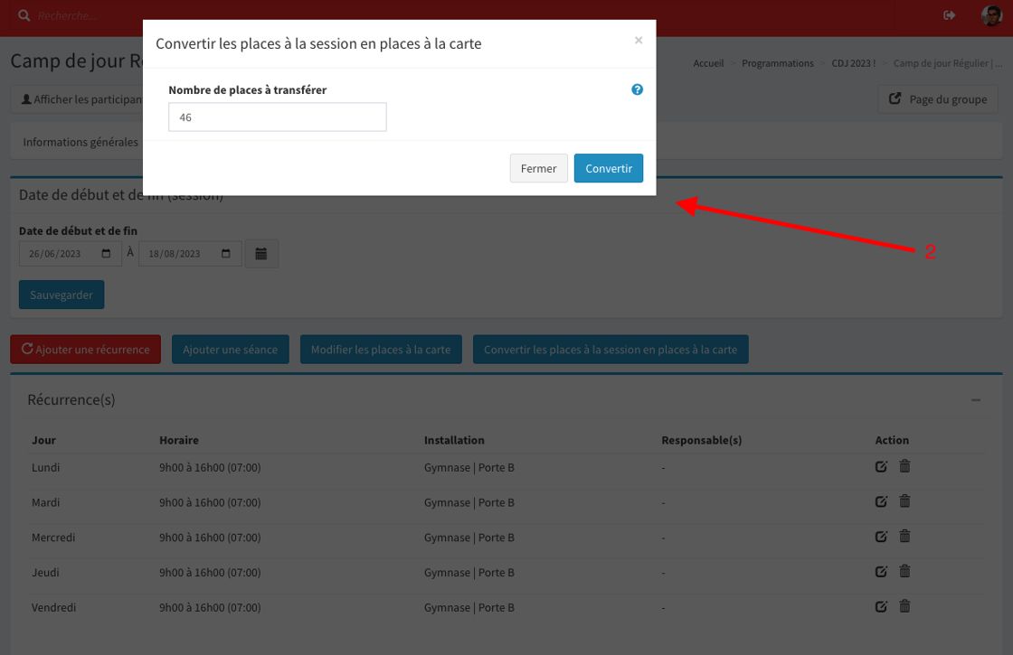
Task: Click the logout icon in top bar
Action: [949, 15]
